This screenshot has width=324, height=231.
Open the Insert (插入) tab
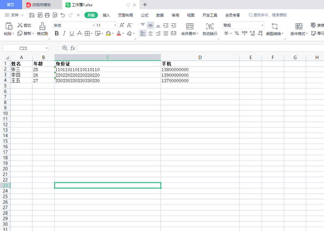click(106, 15)
